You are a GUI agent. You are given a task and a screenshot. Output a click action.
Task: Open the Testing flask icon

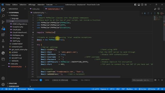[x=3, y=41]
